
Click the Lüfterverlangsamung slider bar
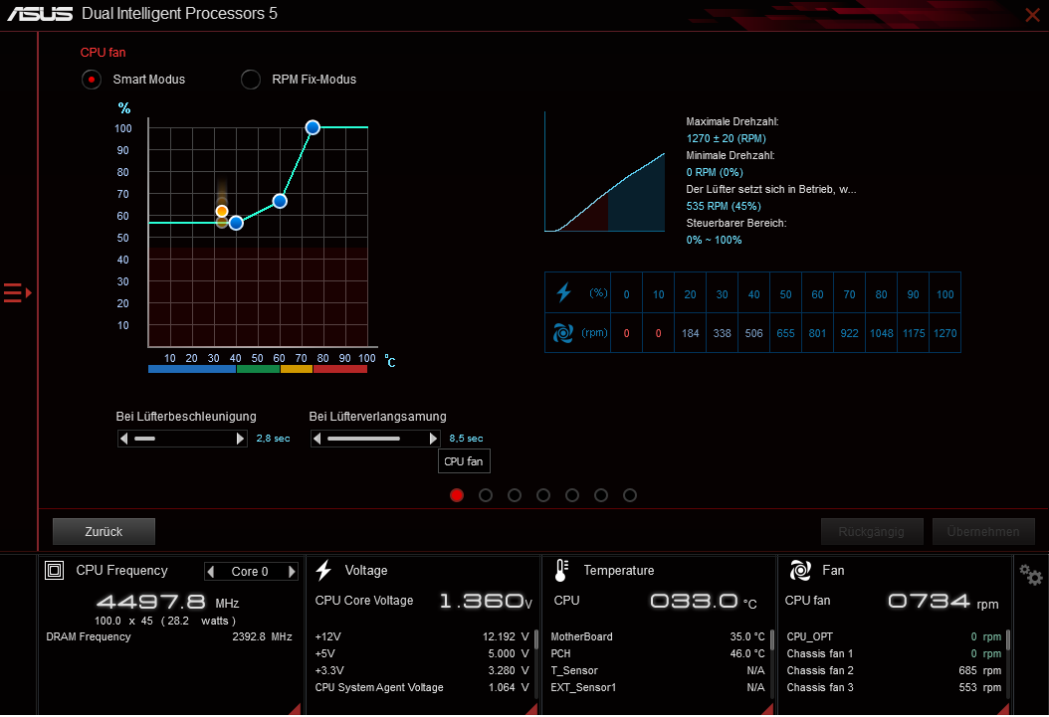tap(375, 439)
